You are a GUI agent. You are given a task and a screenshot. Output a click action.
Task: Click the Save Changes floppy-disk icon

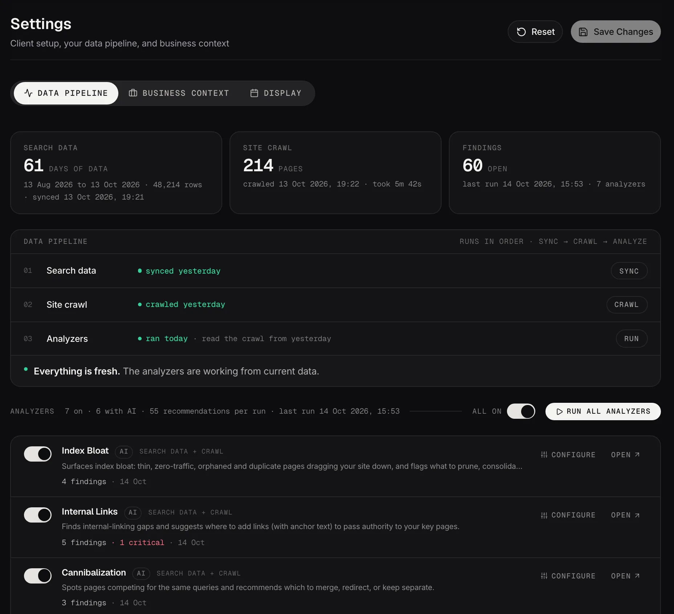point(583,32)
